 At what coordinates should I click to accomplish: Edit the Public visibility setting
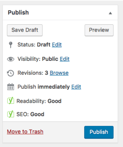tap(64, 59)
